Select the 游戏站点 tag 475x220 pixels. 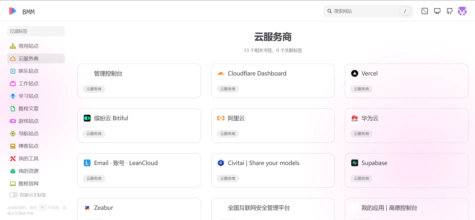point(36,121)
